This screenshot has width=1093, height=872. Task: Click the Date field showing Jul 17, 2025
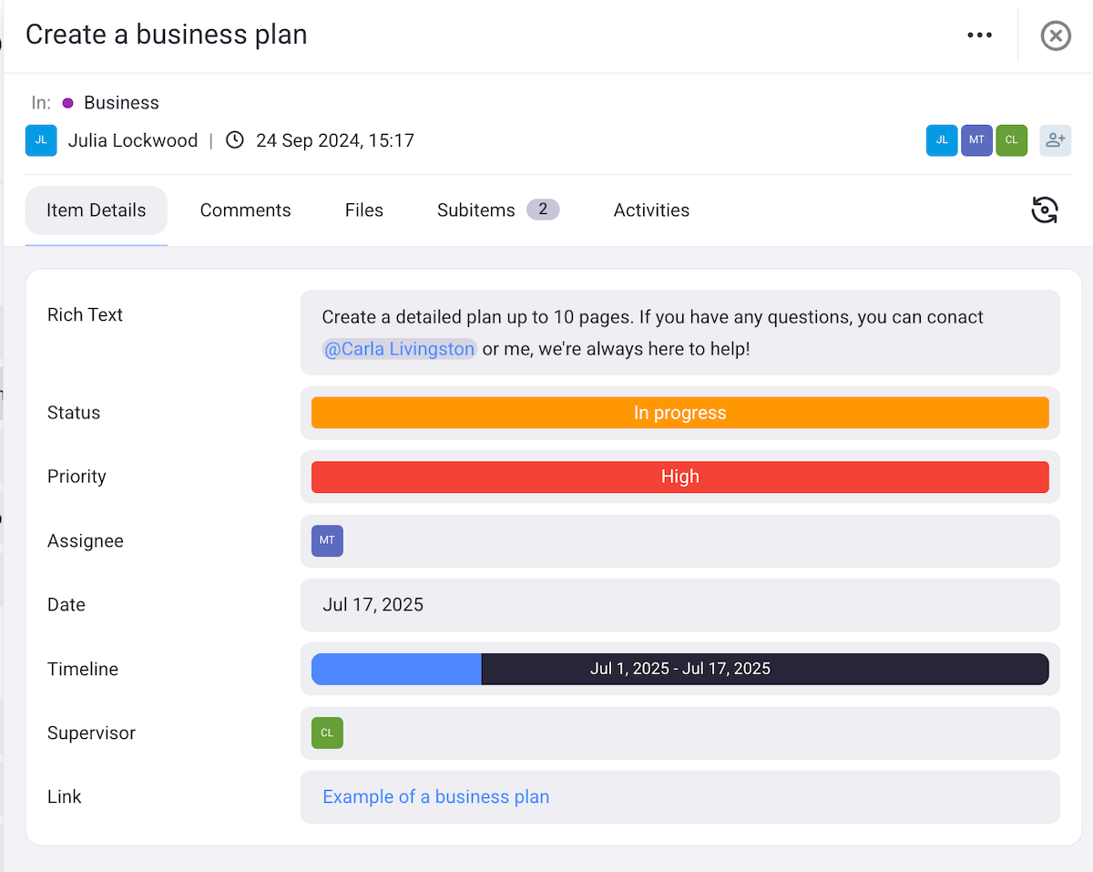(x=680, y=604)
